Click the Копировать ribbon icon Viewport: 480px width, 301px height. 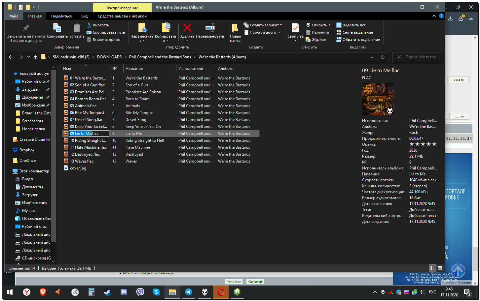(x=57, y=28)
